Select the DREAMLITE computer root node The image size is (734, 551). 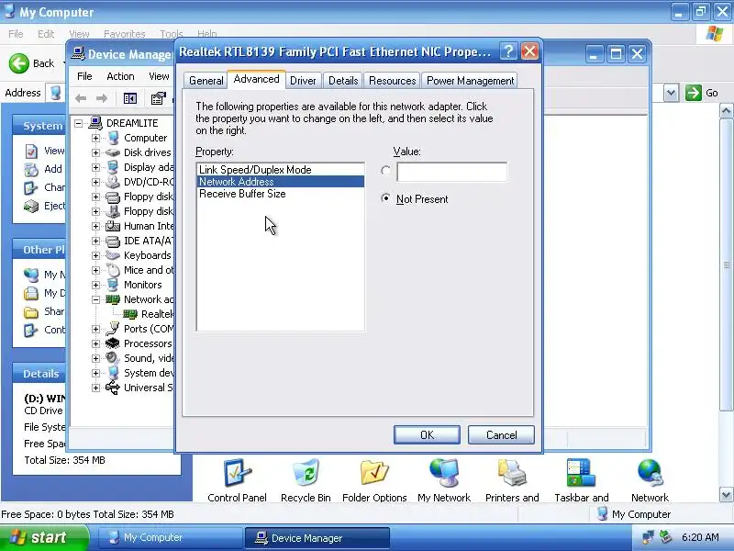132,123
